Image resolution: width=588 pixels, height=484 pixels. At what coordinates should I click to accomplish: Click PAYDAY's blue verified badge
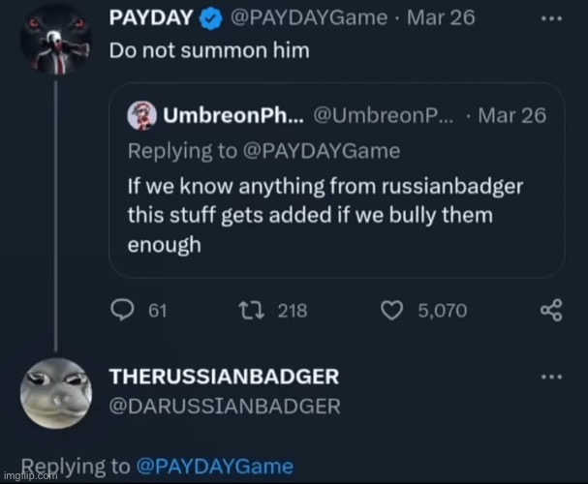coord(211,16)
